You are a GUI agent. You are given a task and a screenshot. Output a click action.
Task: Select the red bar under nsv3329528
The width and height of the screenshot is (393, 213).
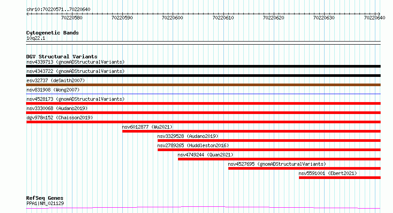pos(269,141)
